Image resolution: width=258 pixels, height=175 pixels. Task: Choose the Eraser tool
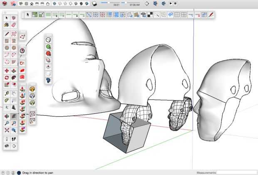[14, 25]
